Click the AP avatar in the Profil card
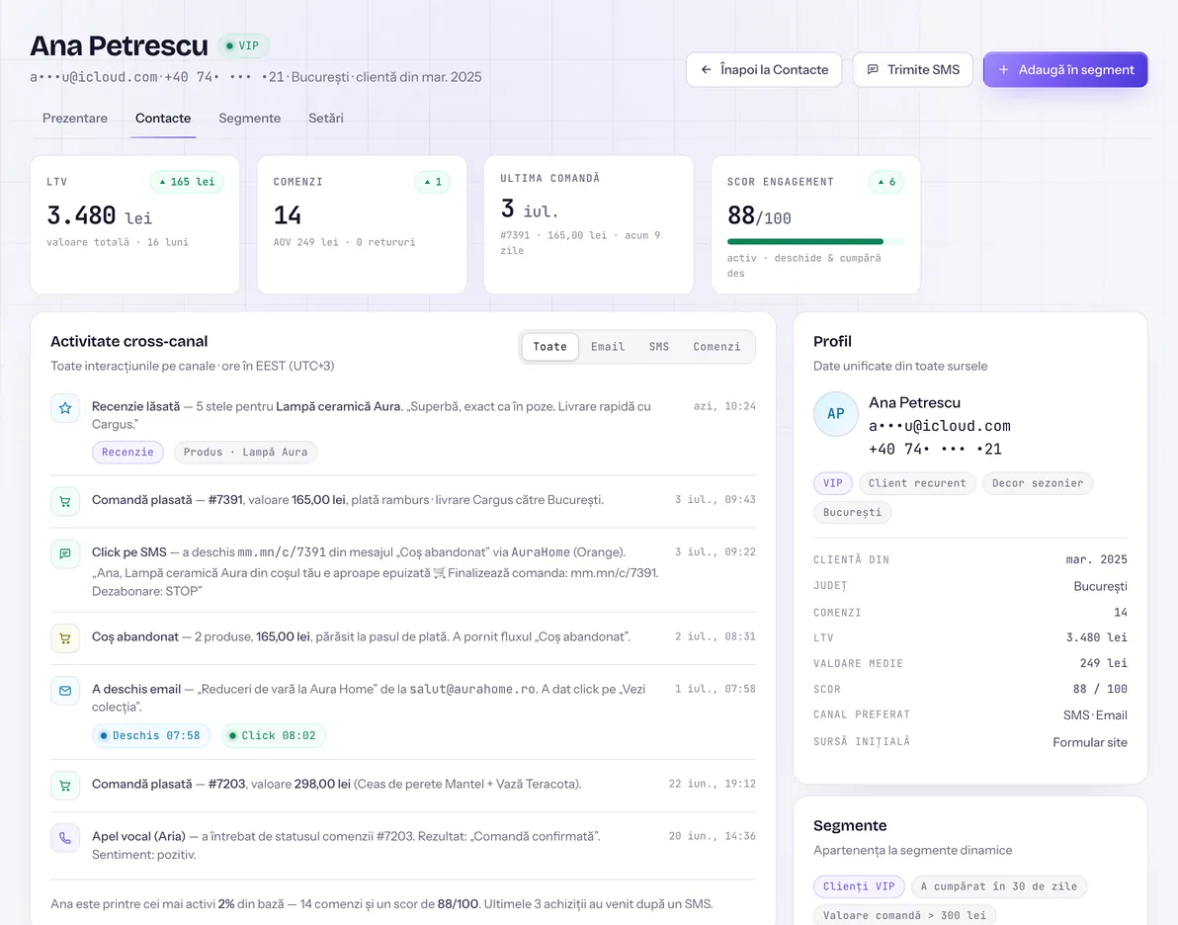 [835, 414]
